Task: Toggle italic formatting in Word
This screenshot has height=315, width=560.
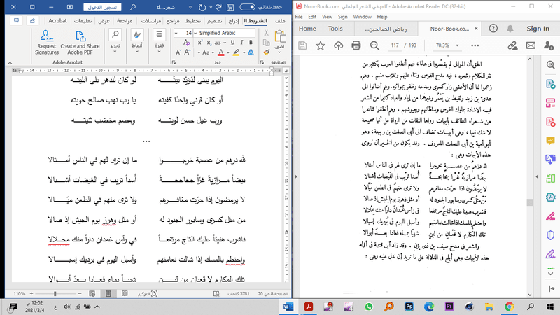Action: point(241,43)
